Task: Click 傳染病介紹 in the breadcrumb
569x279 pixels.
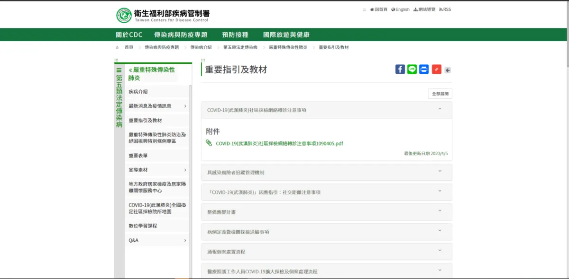Action: [x=201, y=47]
